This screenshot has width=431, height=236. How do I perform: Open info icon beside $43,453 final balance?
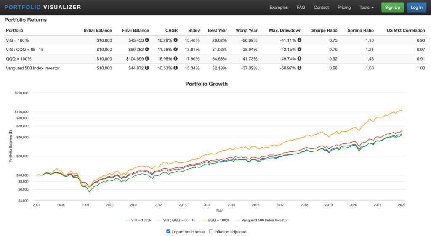click(147, 40)
